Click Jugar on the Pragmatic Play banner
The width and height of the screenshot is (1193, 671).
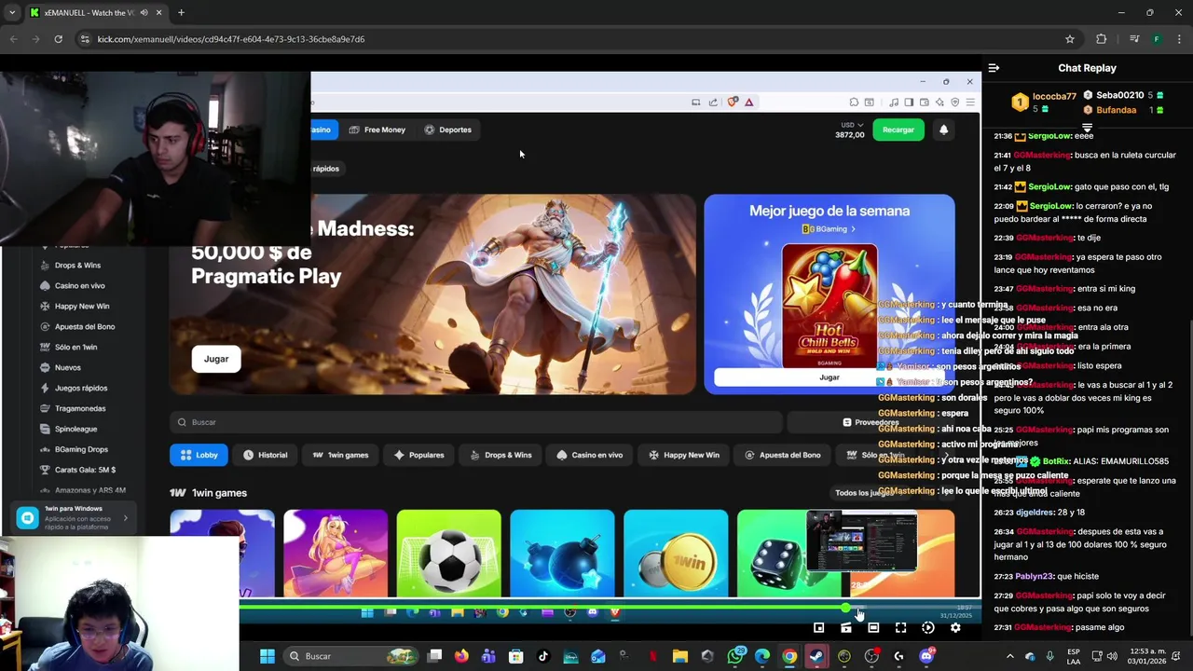(x=216, y=359)
